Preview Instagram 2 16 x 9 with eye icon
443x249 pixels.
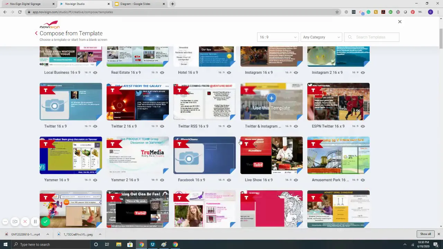point(363,73)
